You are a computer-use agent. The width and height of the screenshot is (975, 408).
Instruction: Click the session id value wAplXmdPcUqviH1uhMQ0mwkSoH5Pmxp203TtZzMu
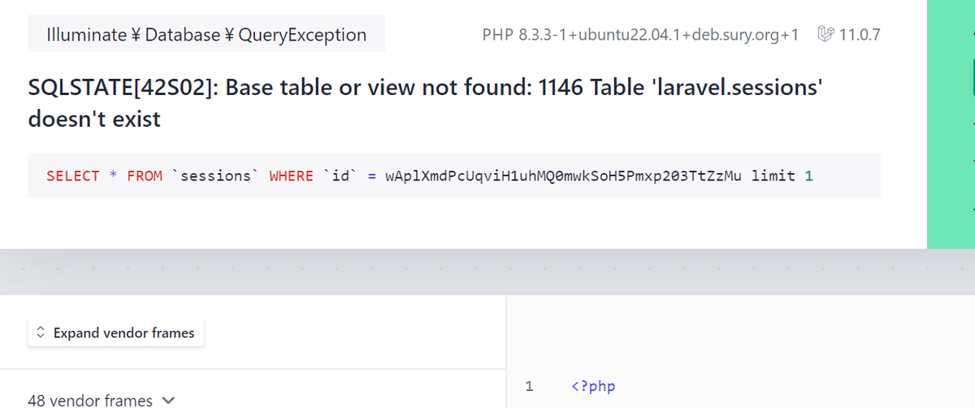coord(564,176)
